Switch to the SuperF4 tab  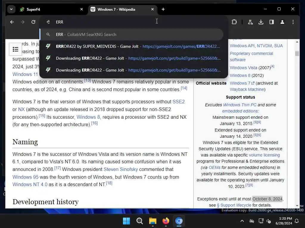[52, 9]
